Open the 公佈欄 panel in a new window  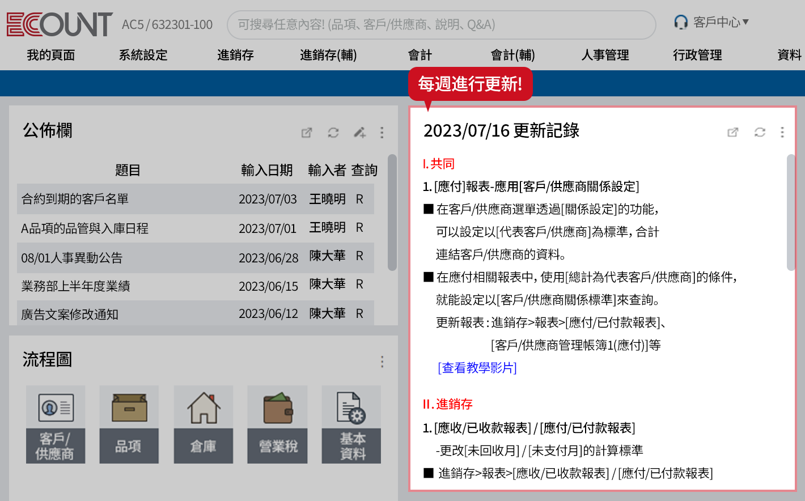pyautogui.click(x=307, y=133)
